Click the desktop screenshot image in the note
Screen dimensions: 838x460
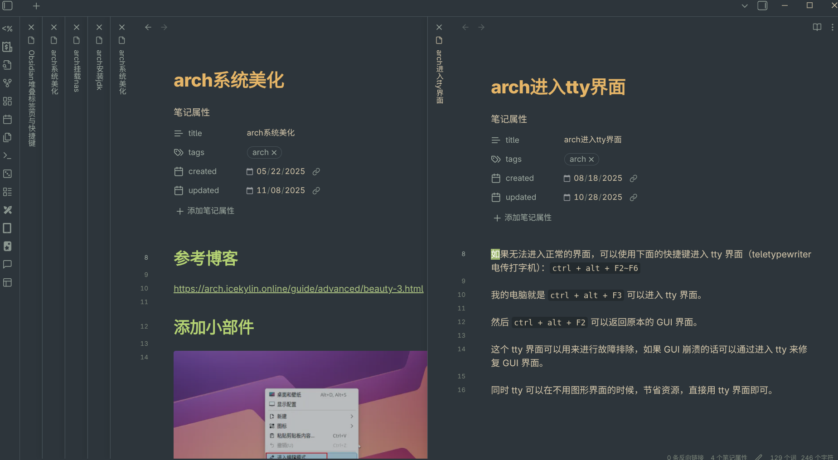point(300,403)
